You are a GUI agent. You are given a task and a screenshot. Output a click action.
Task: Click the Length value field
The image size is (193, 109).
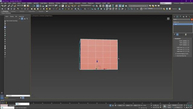[185, 41]
